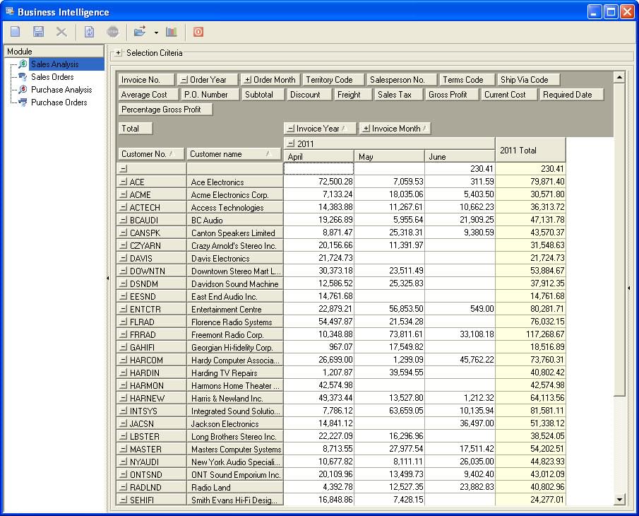Click the round stop toolbar icon

tap(112, 32)
